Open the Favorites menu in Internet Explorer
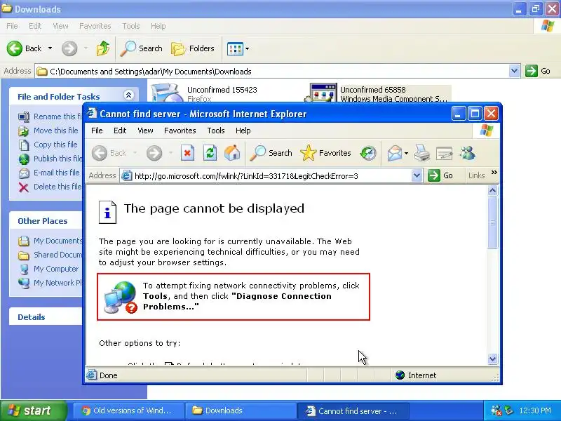Viewport: 561px width, 421px height. (180, 131)
